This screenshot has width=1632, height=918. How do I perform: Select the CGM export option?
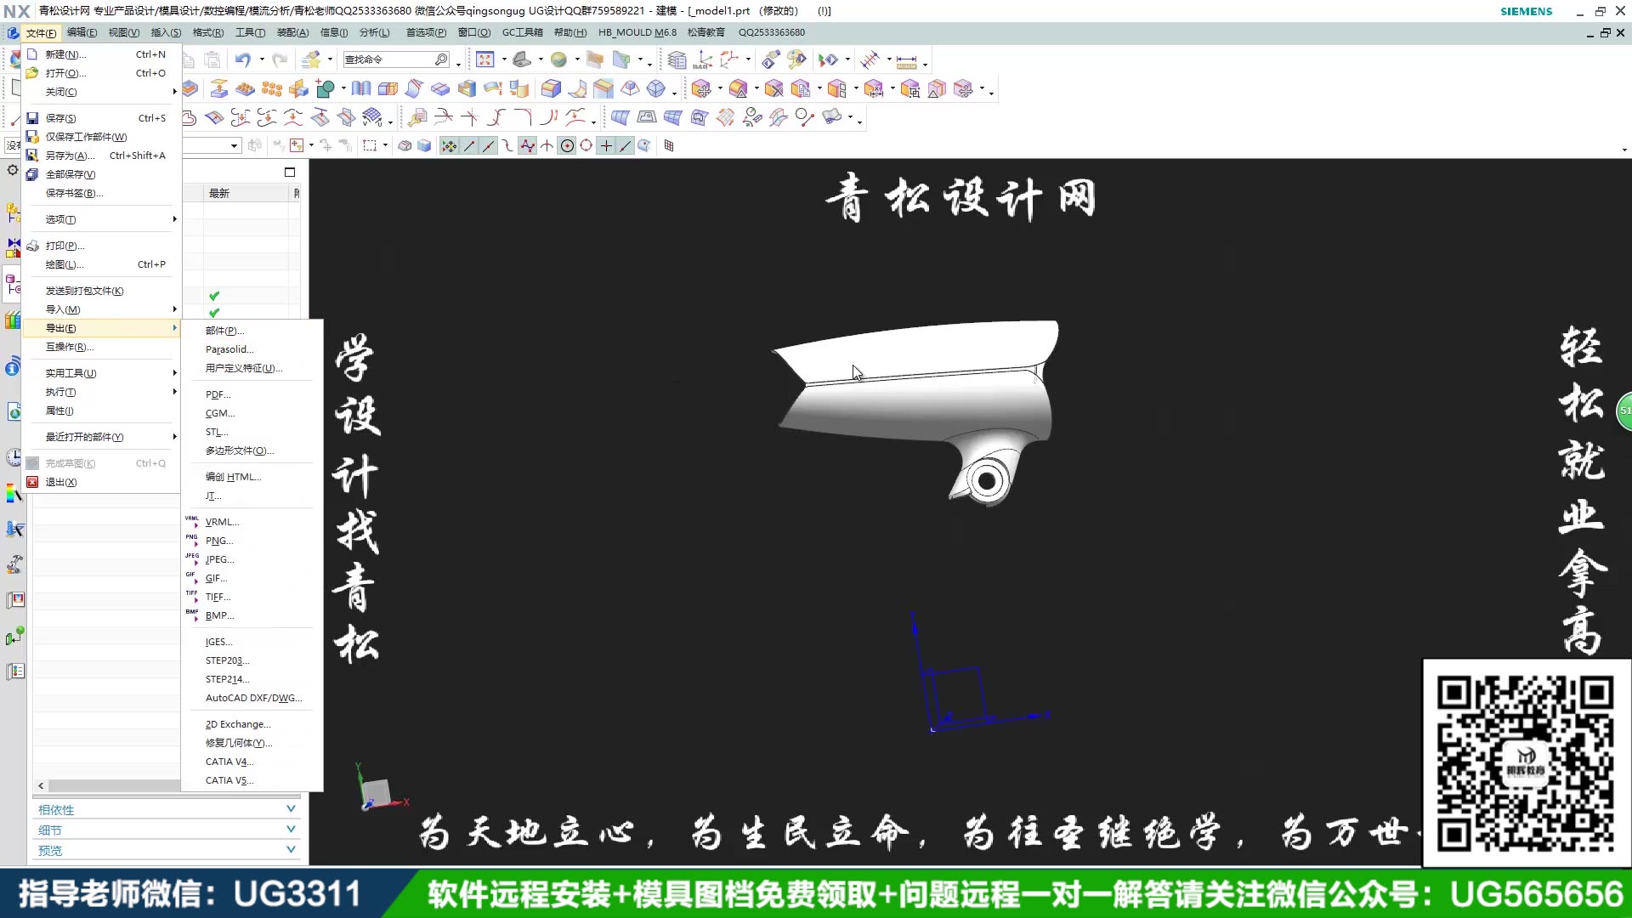219,412
